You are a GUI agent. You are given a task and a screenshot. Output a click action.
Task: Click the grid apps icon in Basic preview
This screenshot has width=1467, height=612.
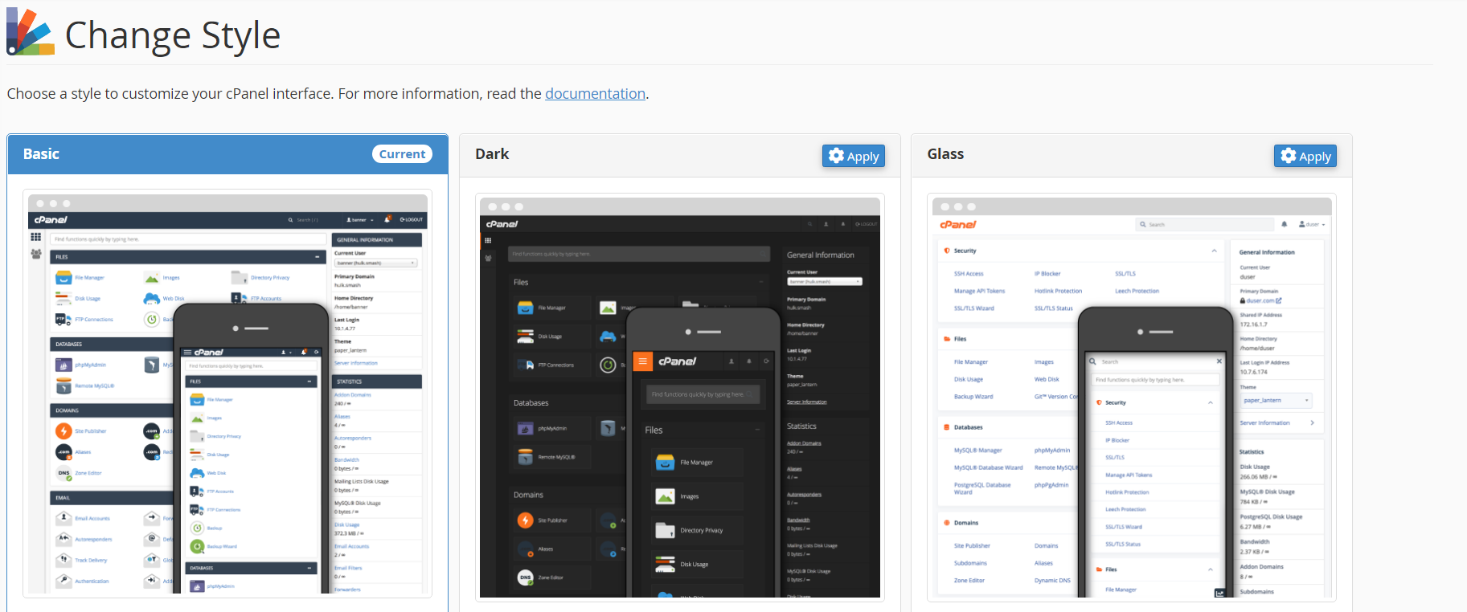36,237
